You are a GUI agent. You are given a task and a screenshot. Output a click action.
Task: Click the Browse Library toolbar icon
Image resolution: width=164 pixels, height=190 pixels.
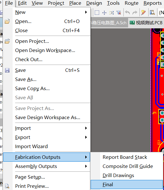[152, 13]
